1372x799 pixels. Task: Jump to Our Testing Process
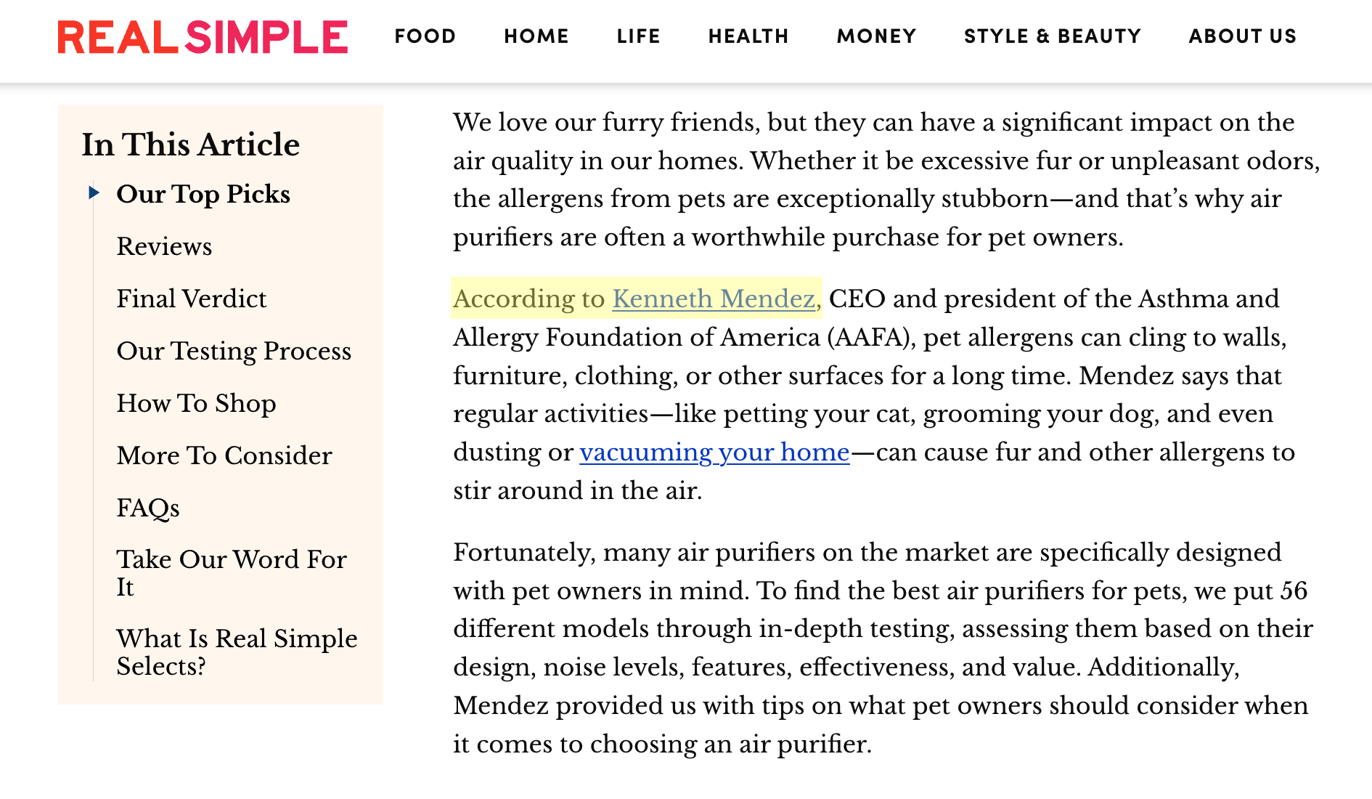click(x=234, y=351)
